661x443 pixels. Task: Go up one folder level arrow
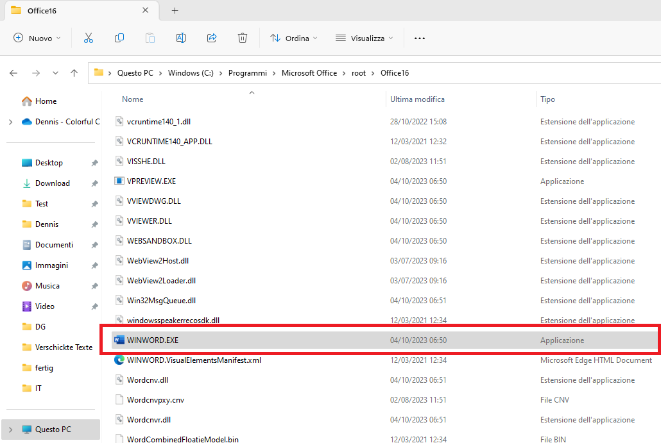(x=74, y=73)
